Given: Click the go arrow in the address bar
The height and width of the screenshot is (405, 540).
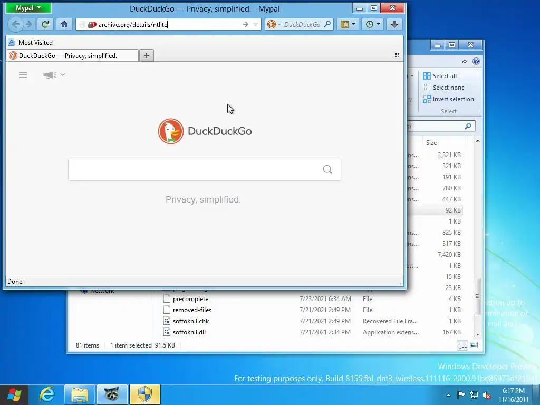Looking at the screenshot, I should [x=246, y=24].
